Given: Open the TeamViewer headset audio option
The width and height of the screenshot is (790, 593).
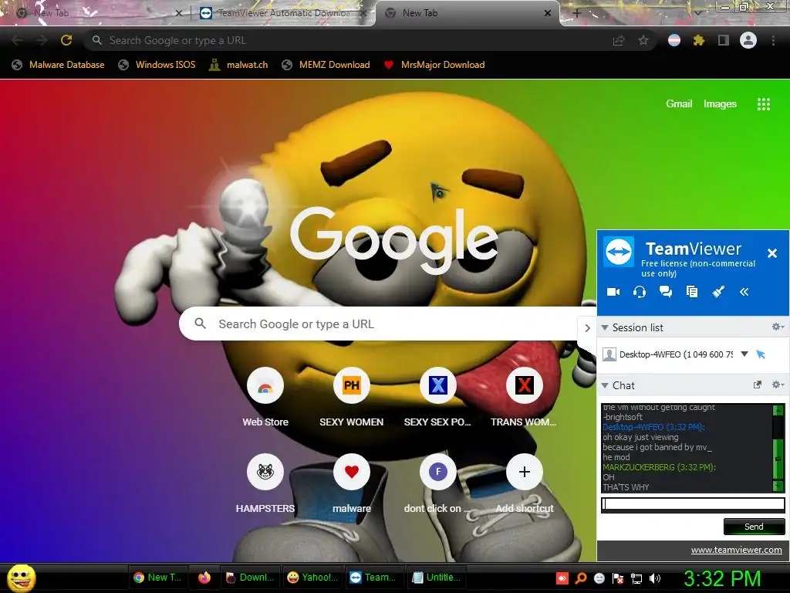Looking at the screenshot, I should tap(640, 292).
